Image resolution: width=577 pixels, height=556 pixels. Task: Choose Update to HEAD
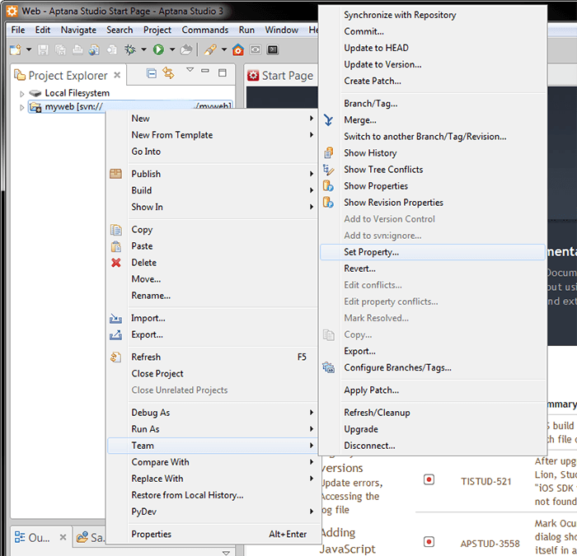coord(433,48)
